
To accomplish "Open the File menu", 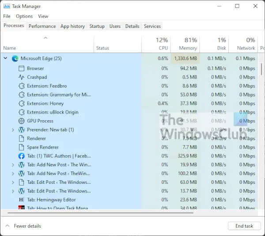I will (7, 16).
